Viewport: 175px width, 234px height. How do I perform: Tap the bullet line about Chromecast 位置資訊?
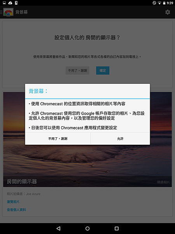(x=77, y=104)
